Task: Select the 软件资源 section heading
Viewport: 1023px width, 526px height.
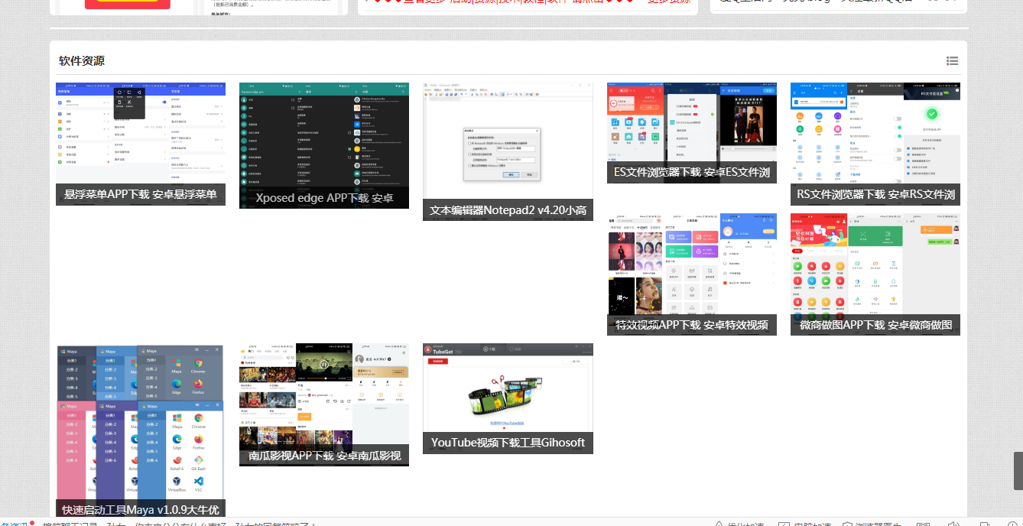Action: (82, 61)
